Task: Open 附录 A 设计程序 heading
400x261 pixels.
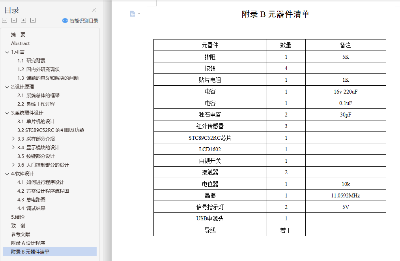Action: [28, 243]
